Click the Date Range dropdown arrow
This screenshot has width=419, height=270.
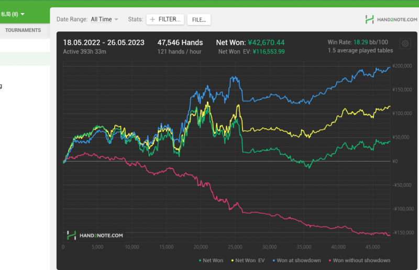(116, 19)
